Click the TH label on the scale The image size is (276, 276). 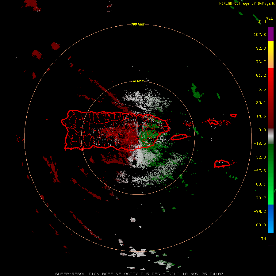[263, 239]
